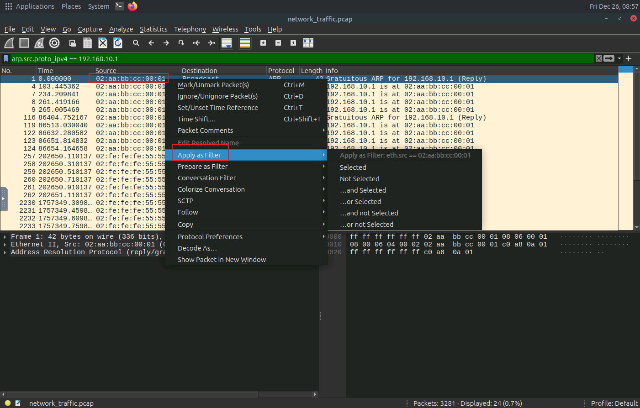This screenshot has width=640, height=408.
Task: Select Time Shift… menu entry
Action: click(246, 119)
